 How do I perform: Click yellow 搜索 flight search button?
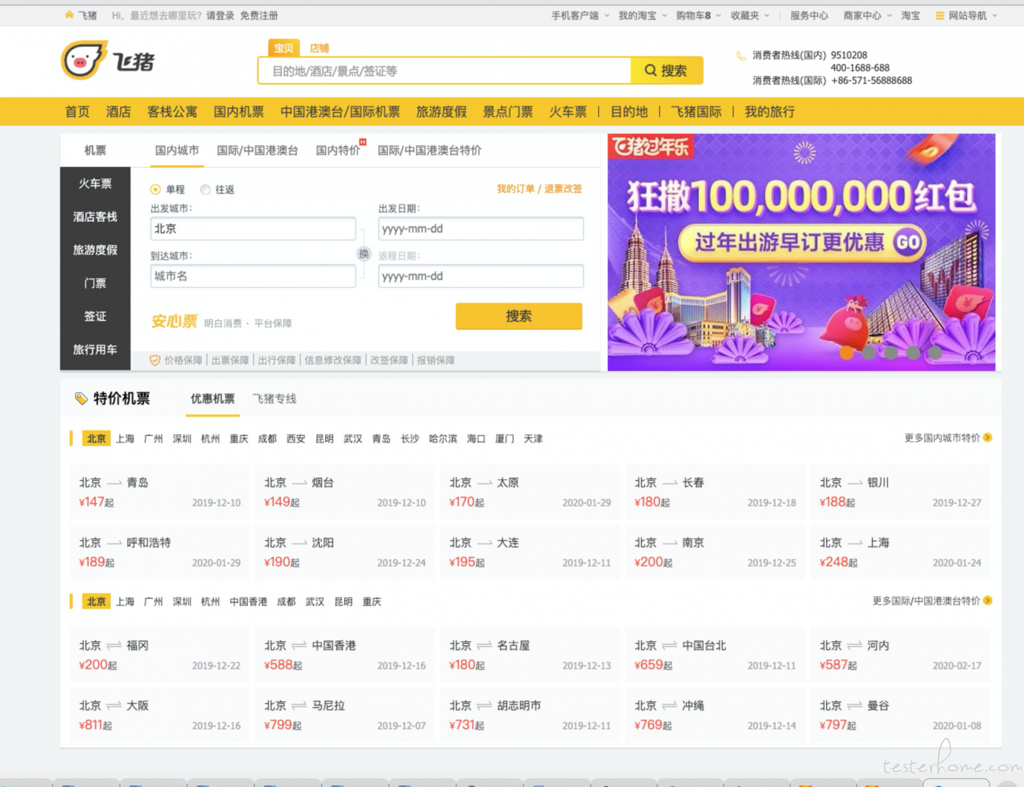click(x=518, y=316)
